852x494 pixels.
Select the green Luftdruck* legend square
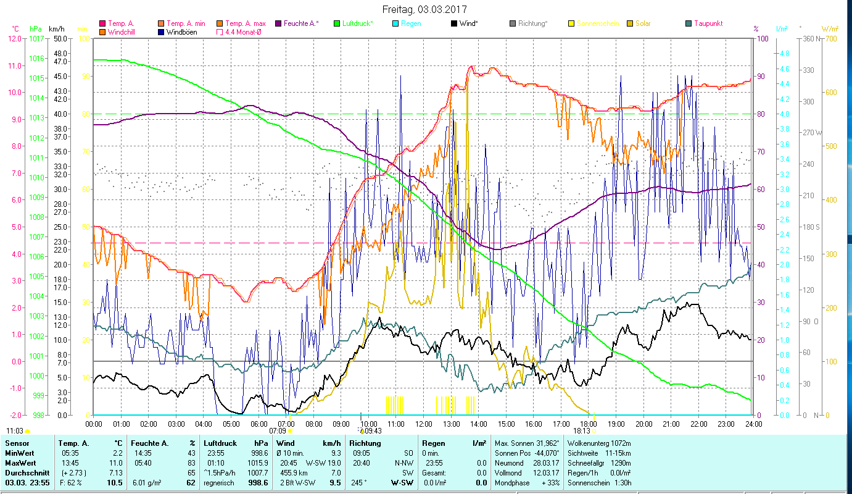[x=337, y=23]
